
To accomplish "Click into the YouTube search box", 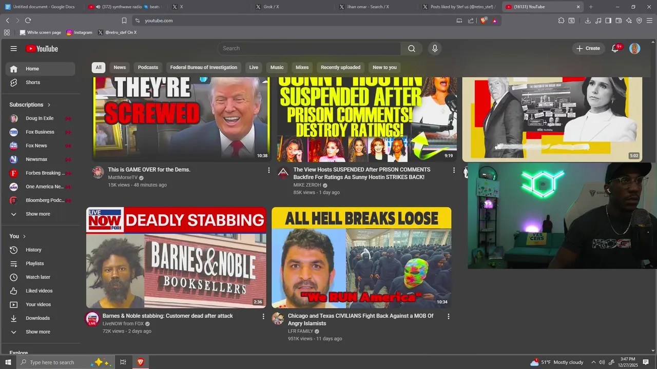I will [x=310, y=49].
